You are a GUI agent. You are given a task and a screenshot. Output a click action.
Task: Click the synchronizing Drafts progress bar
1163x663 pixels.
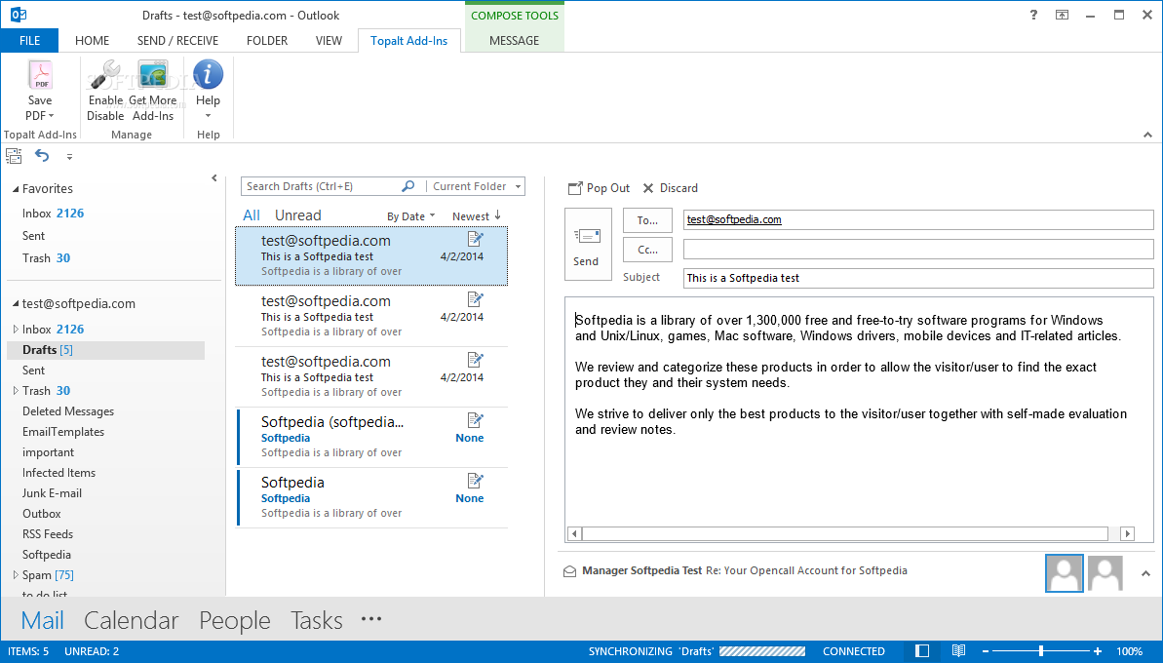pos(761,651)
